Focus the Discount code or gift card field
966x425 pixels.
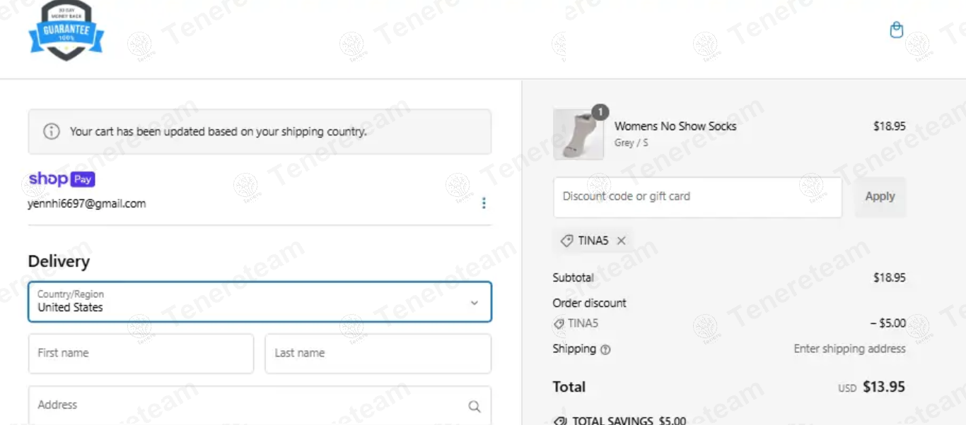coord(697,197)
